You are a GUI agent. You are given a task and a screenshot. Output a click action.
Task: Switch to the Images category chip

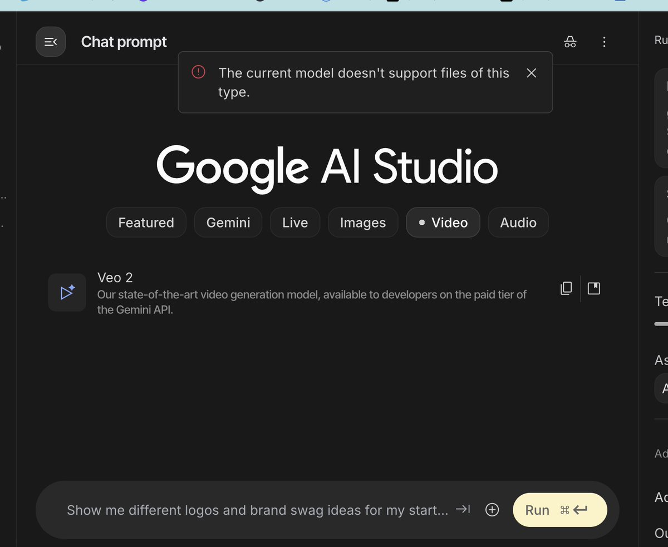coord(363,223)
